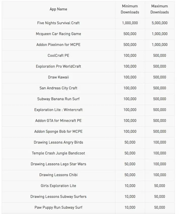Click San Andreas City Craft name
Viewport: 179px width, 214px height.
click(x=58, y=88)
